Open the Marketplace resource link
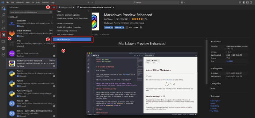The image size is (255, 118). (215, 101)
